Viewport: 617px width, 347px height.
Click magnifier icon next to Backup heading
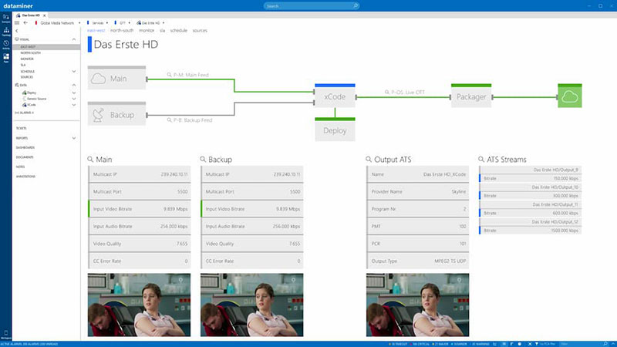(x=203, y=160)
